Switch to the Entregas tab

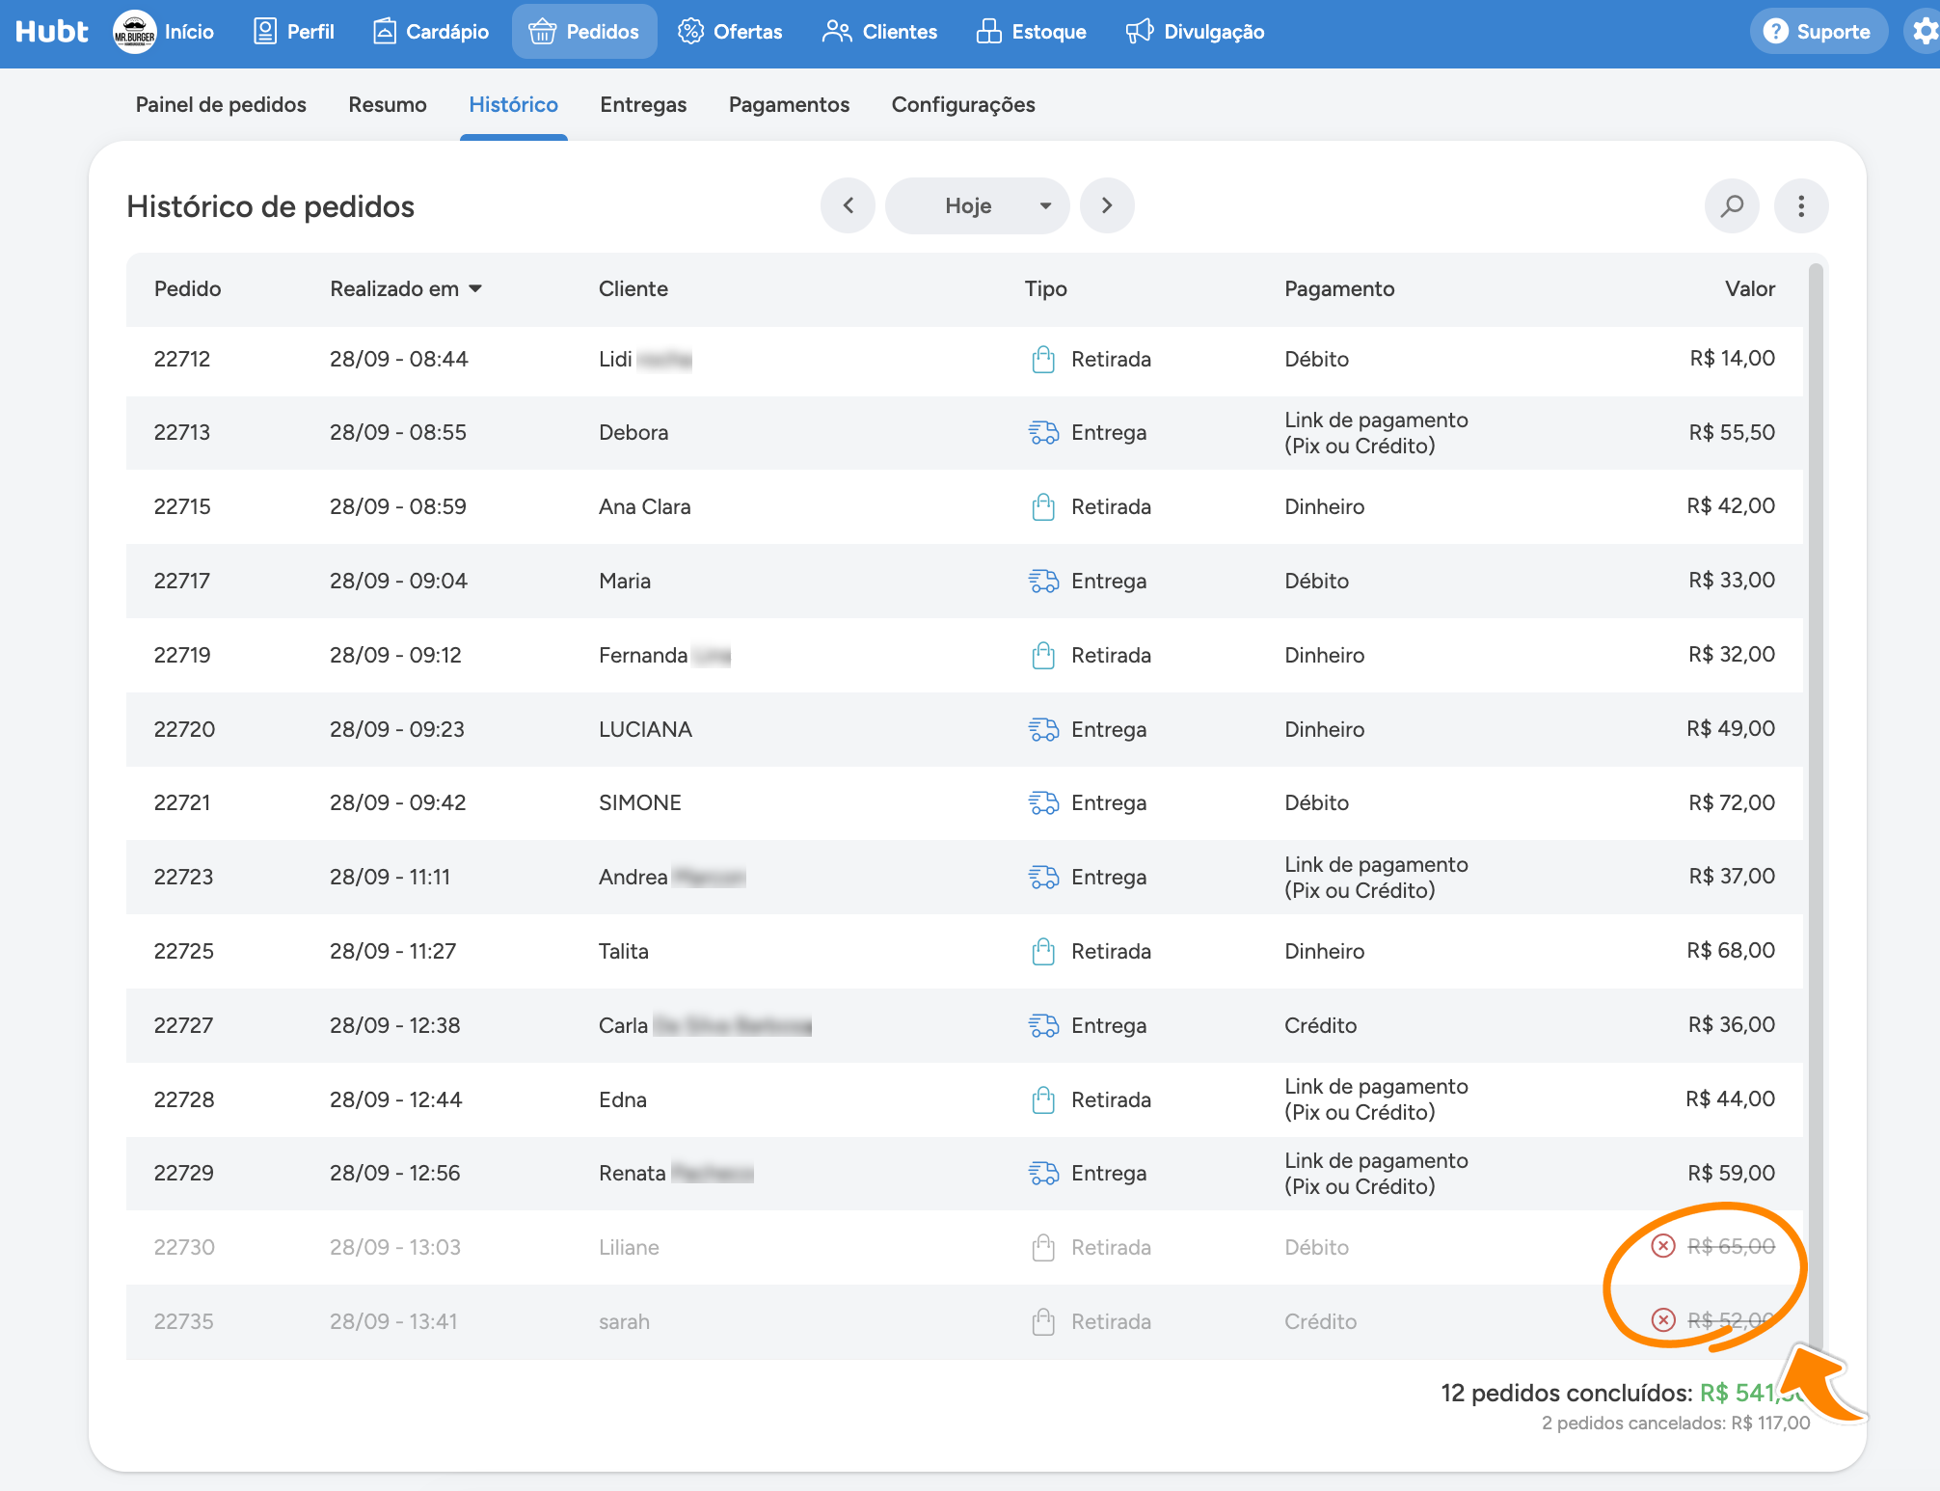click(x=643, y=104)
